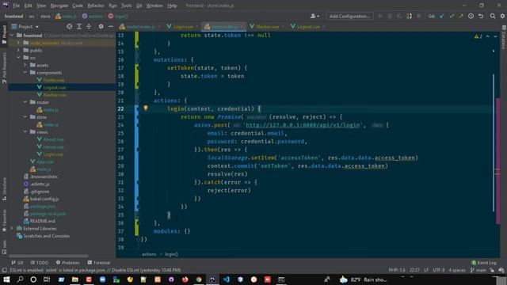The width and height of the screenshot is (507, 285).
Task: Open Project panel gear options
Action: (101, 26)
